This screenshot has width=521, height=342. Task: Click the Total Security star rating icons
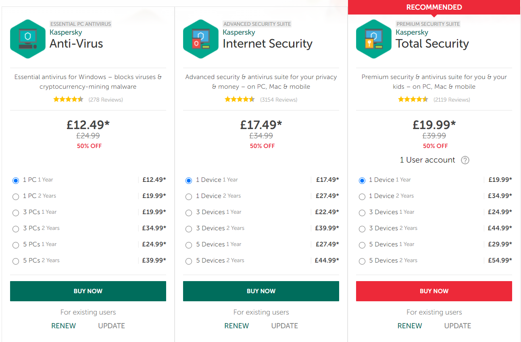(413, 99)
